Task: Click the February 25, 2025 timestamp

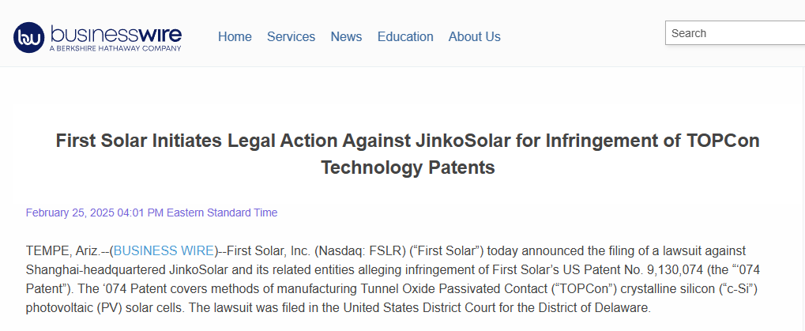Action: [x=152, y=213]
